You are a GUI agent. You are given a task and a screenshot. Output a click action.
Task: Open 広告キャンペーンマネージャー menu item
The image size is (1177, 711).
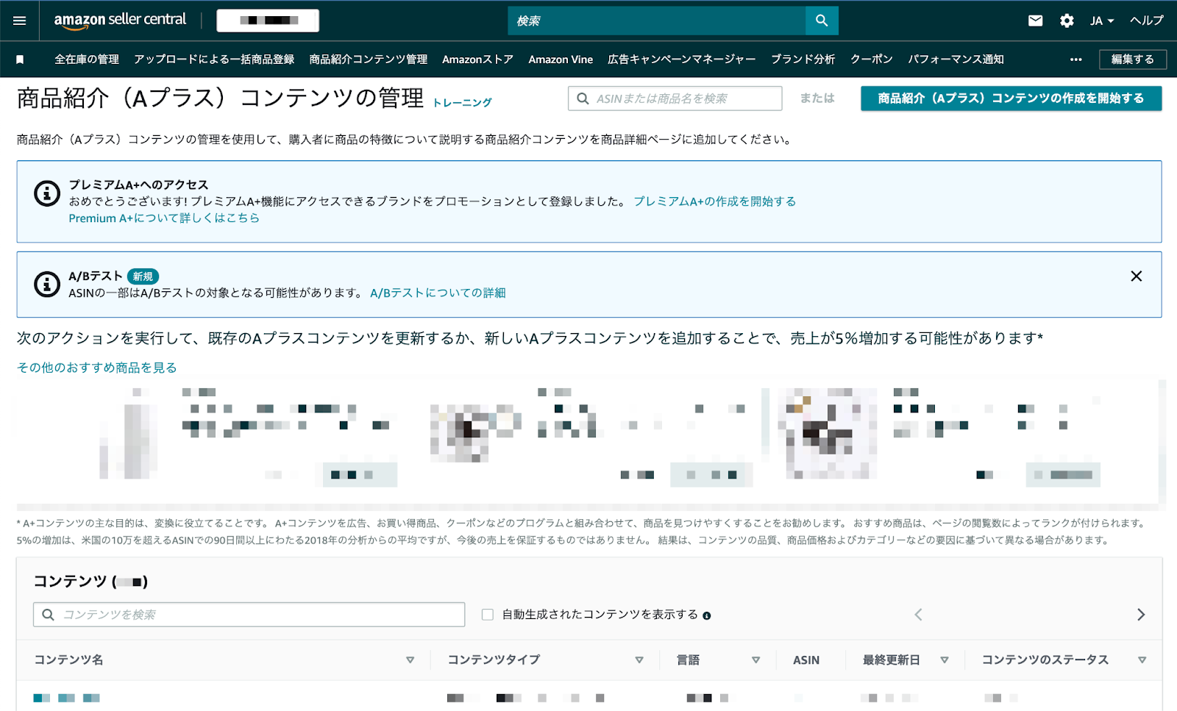[x=682, y=60]
